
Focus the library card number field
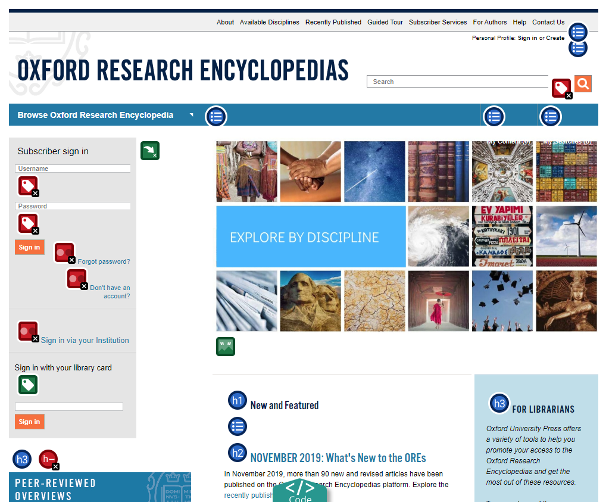point(68,406)
